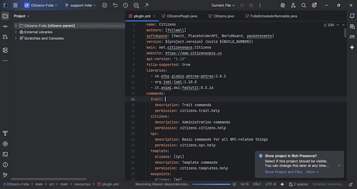Switch to the plugin.yml tab
Image resolution: width=357 pixels, height=189 pixels.
click(142, 16)
